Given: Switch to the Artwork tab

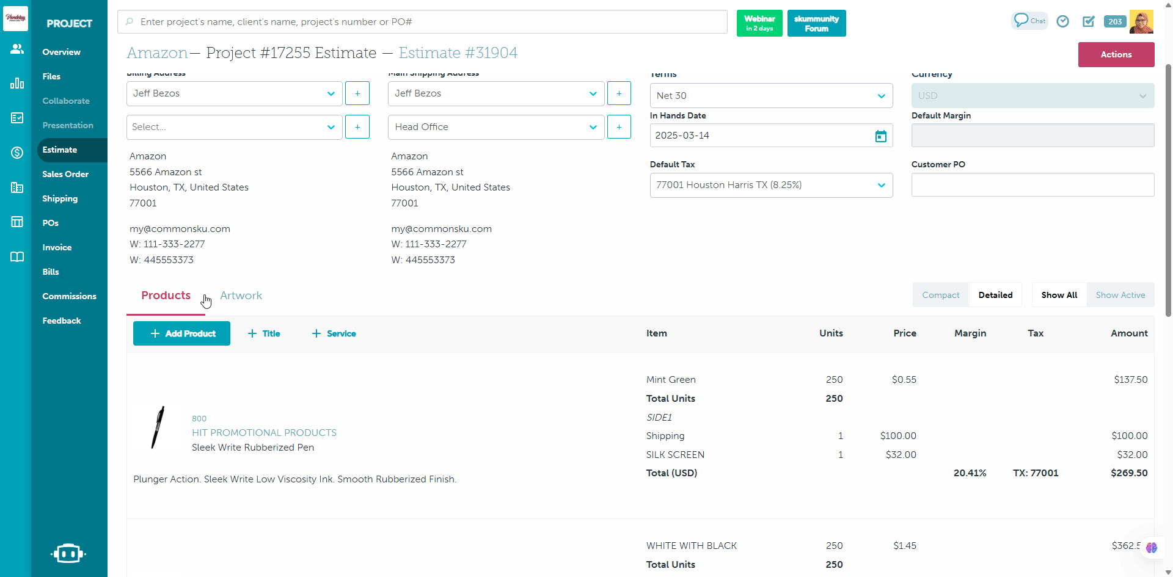Looking at the screenshot, I should tap(241, 296).
